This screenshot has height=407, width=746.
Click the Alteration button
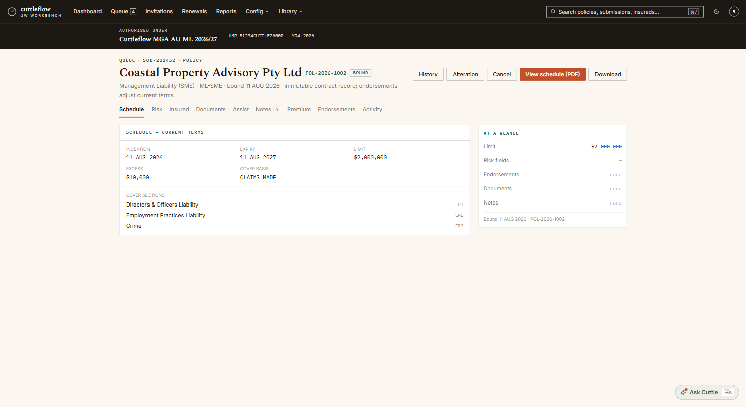pyautogui.click(x=465, y=74)
